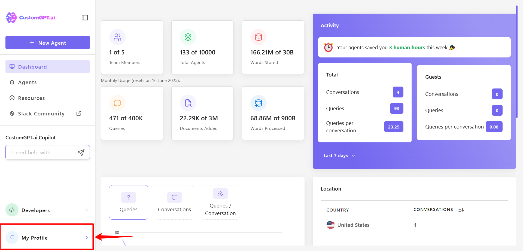Expand the Developers chevron

[87, 210]
